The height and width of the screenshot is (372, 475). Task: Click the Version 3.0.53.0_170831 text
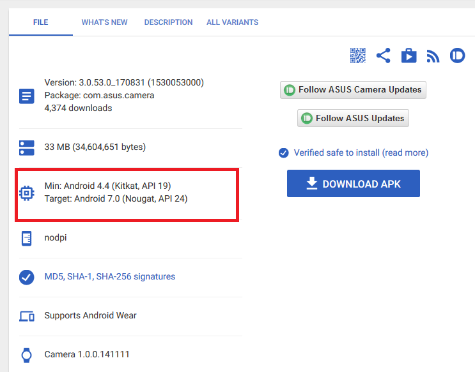(x=124, y=82)
